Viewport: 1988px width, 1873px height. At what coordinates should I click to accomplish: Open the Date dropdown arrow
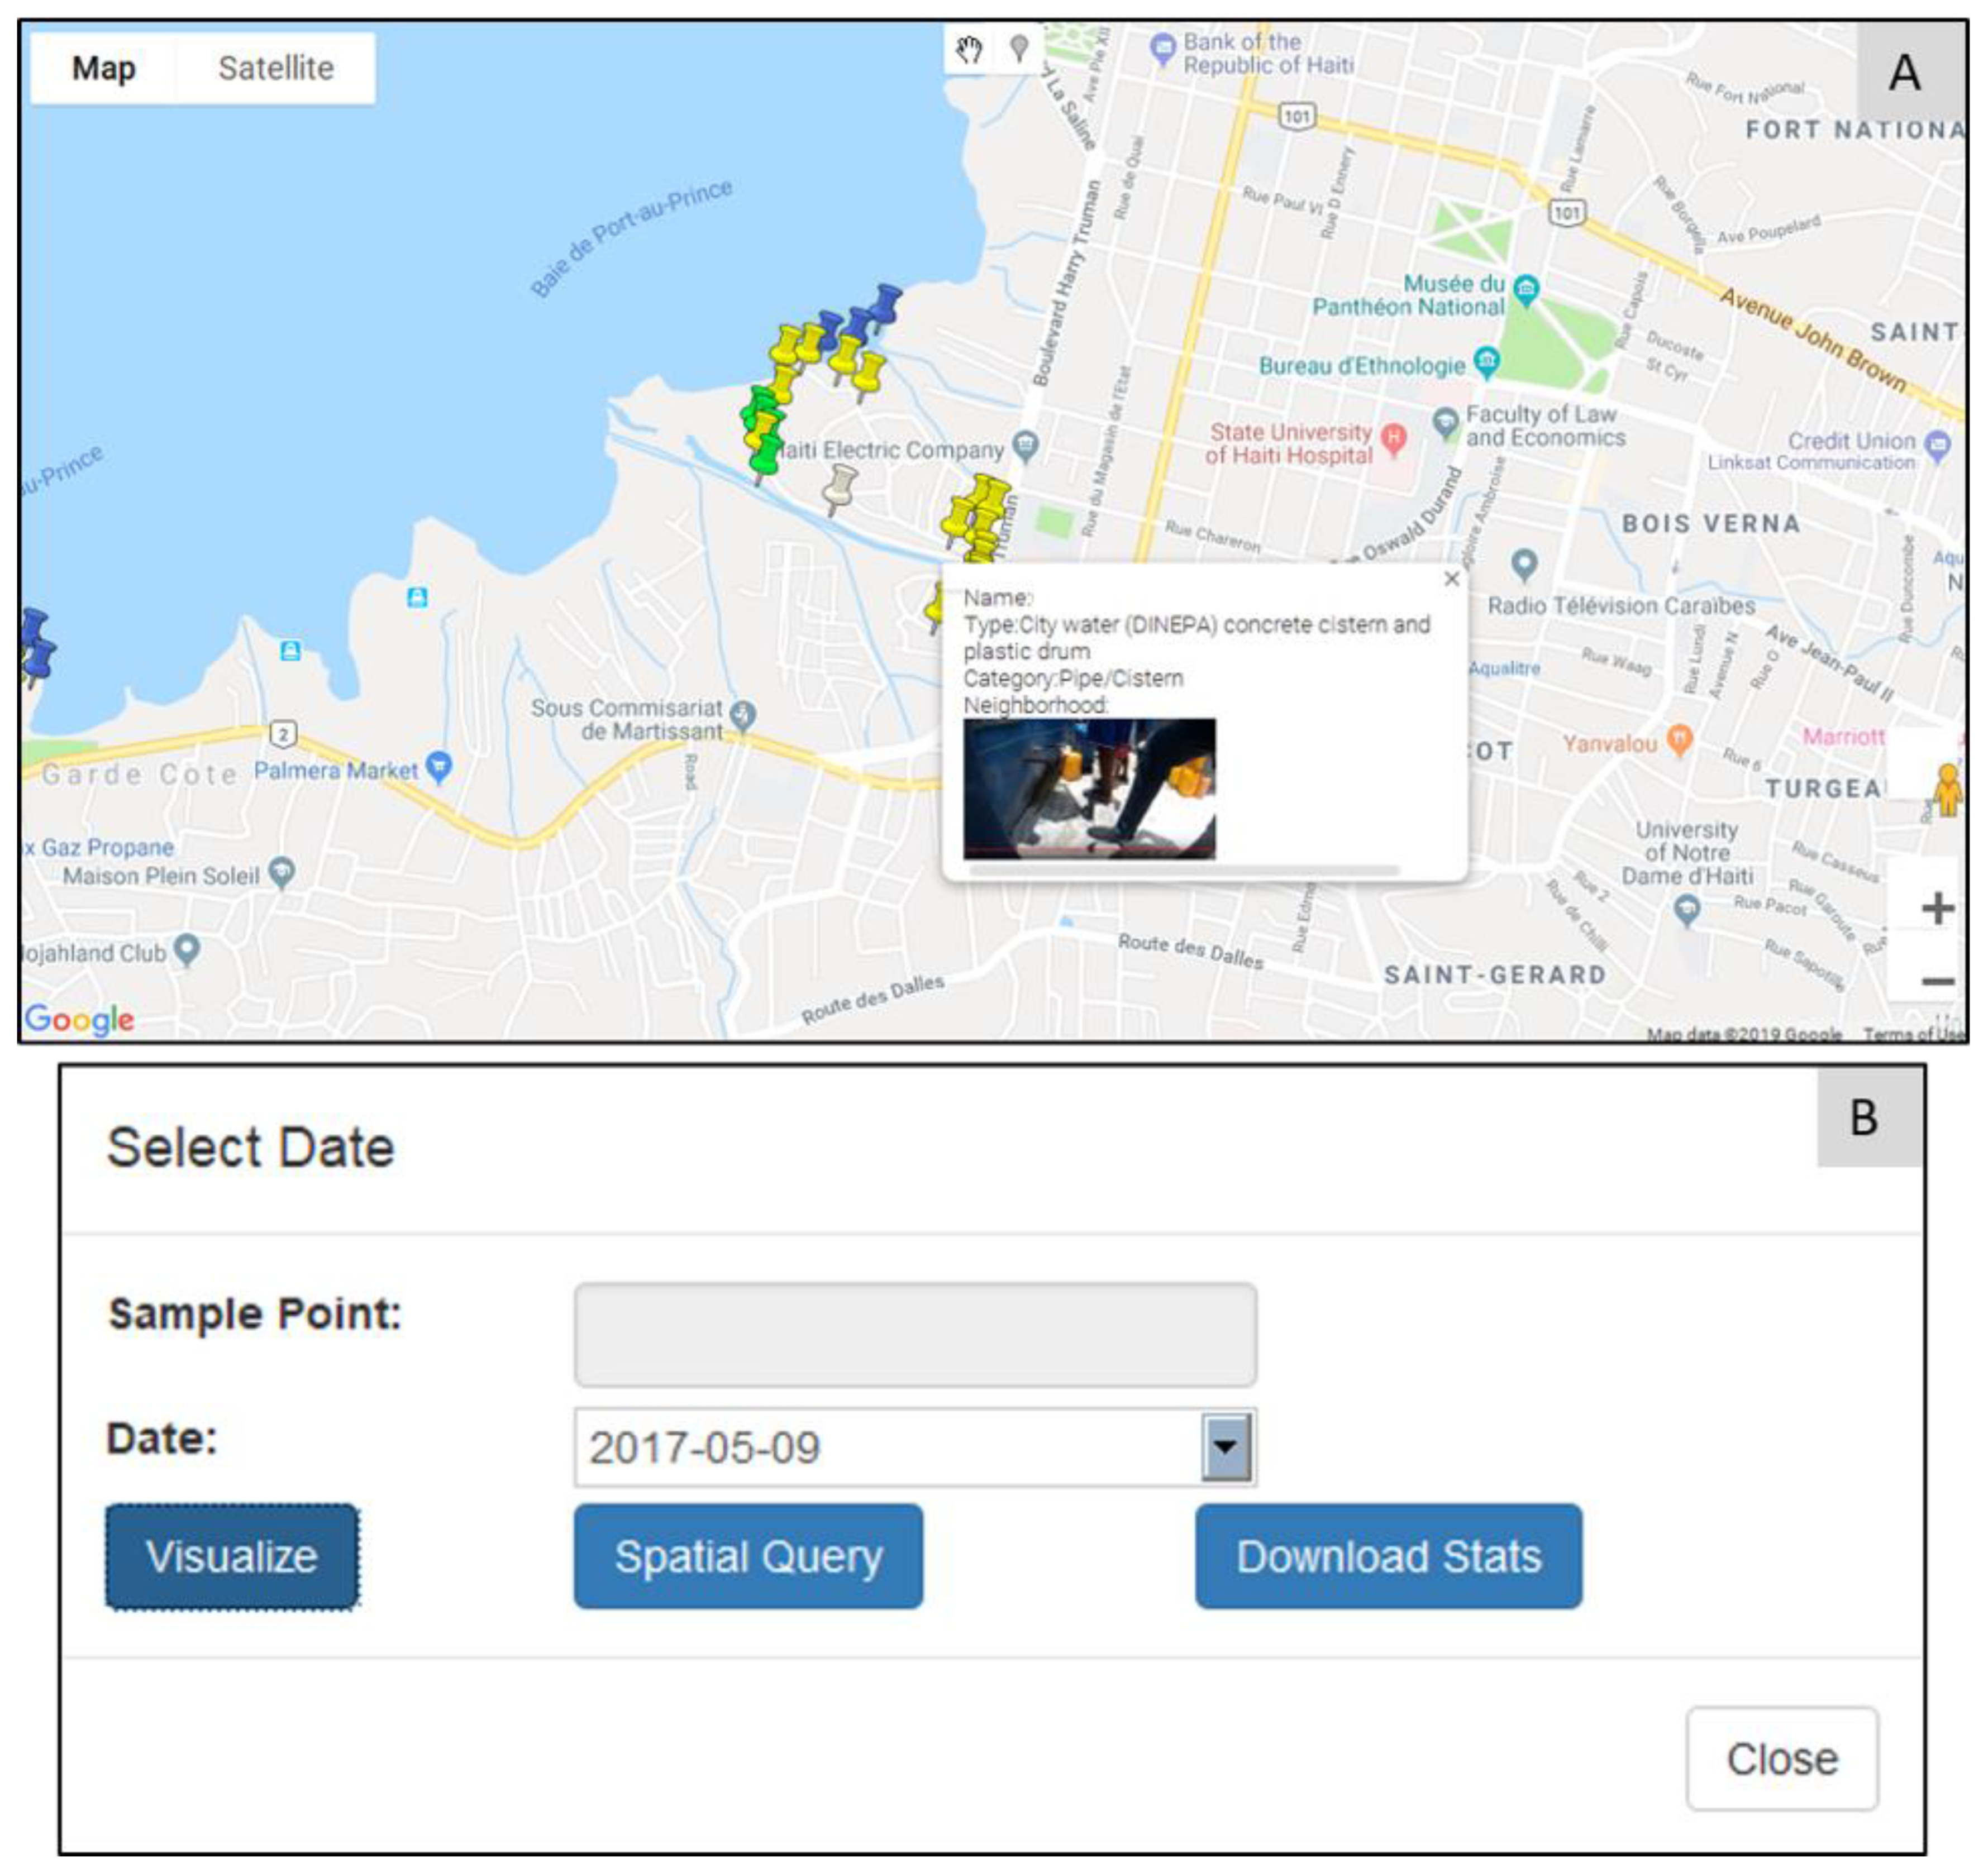click(x=1226, y=1446)
